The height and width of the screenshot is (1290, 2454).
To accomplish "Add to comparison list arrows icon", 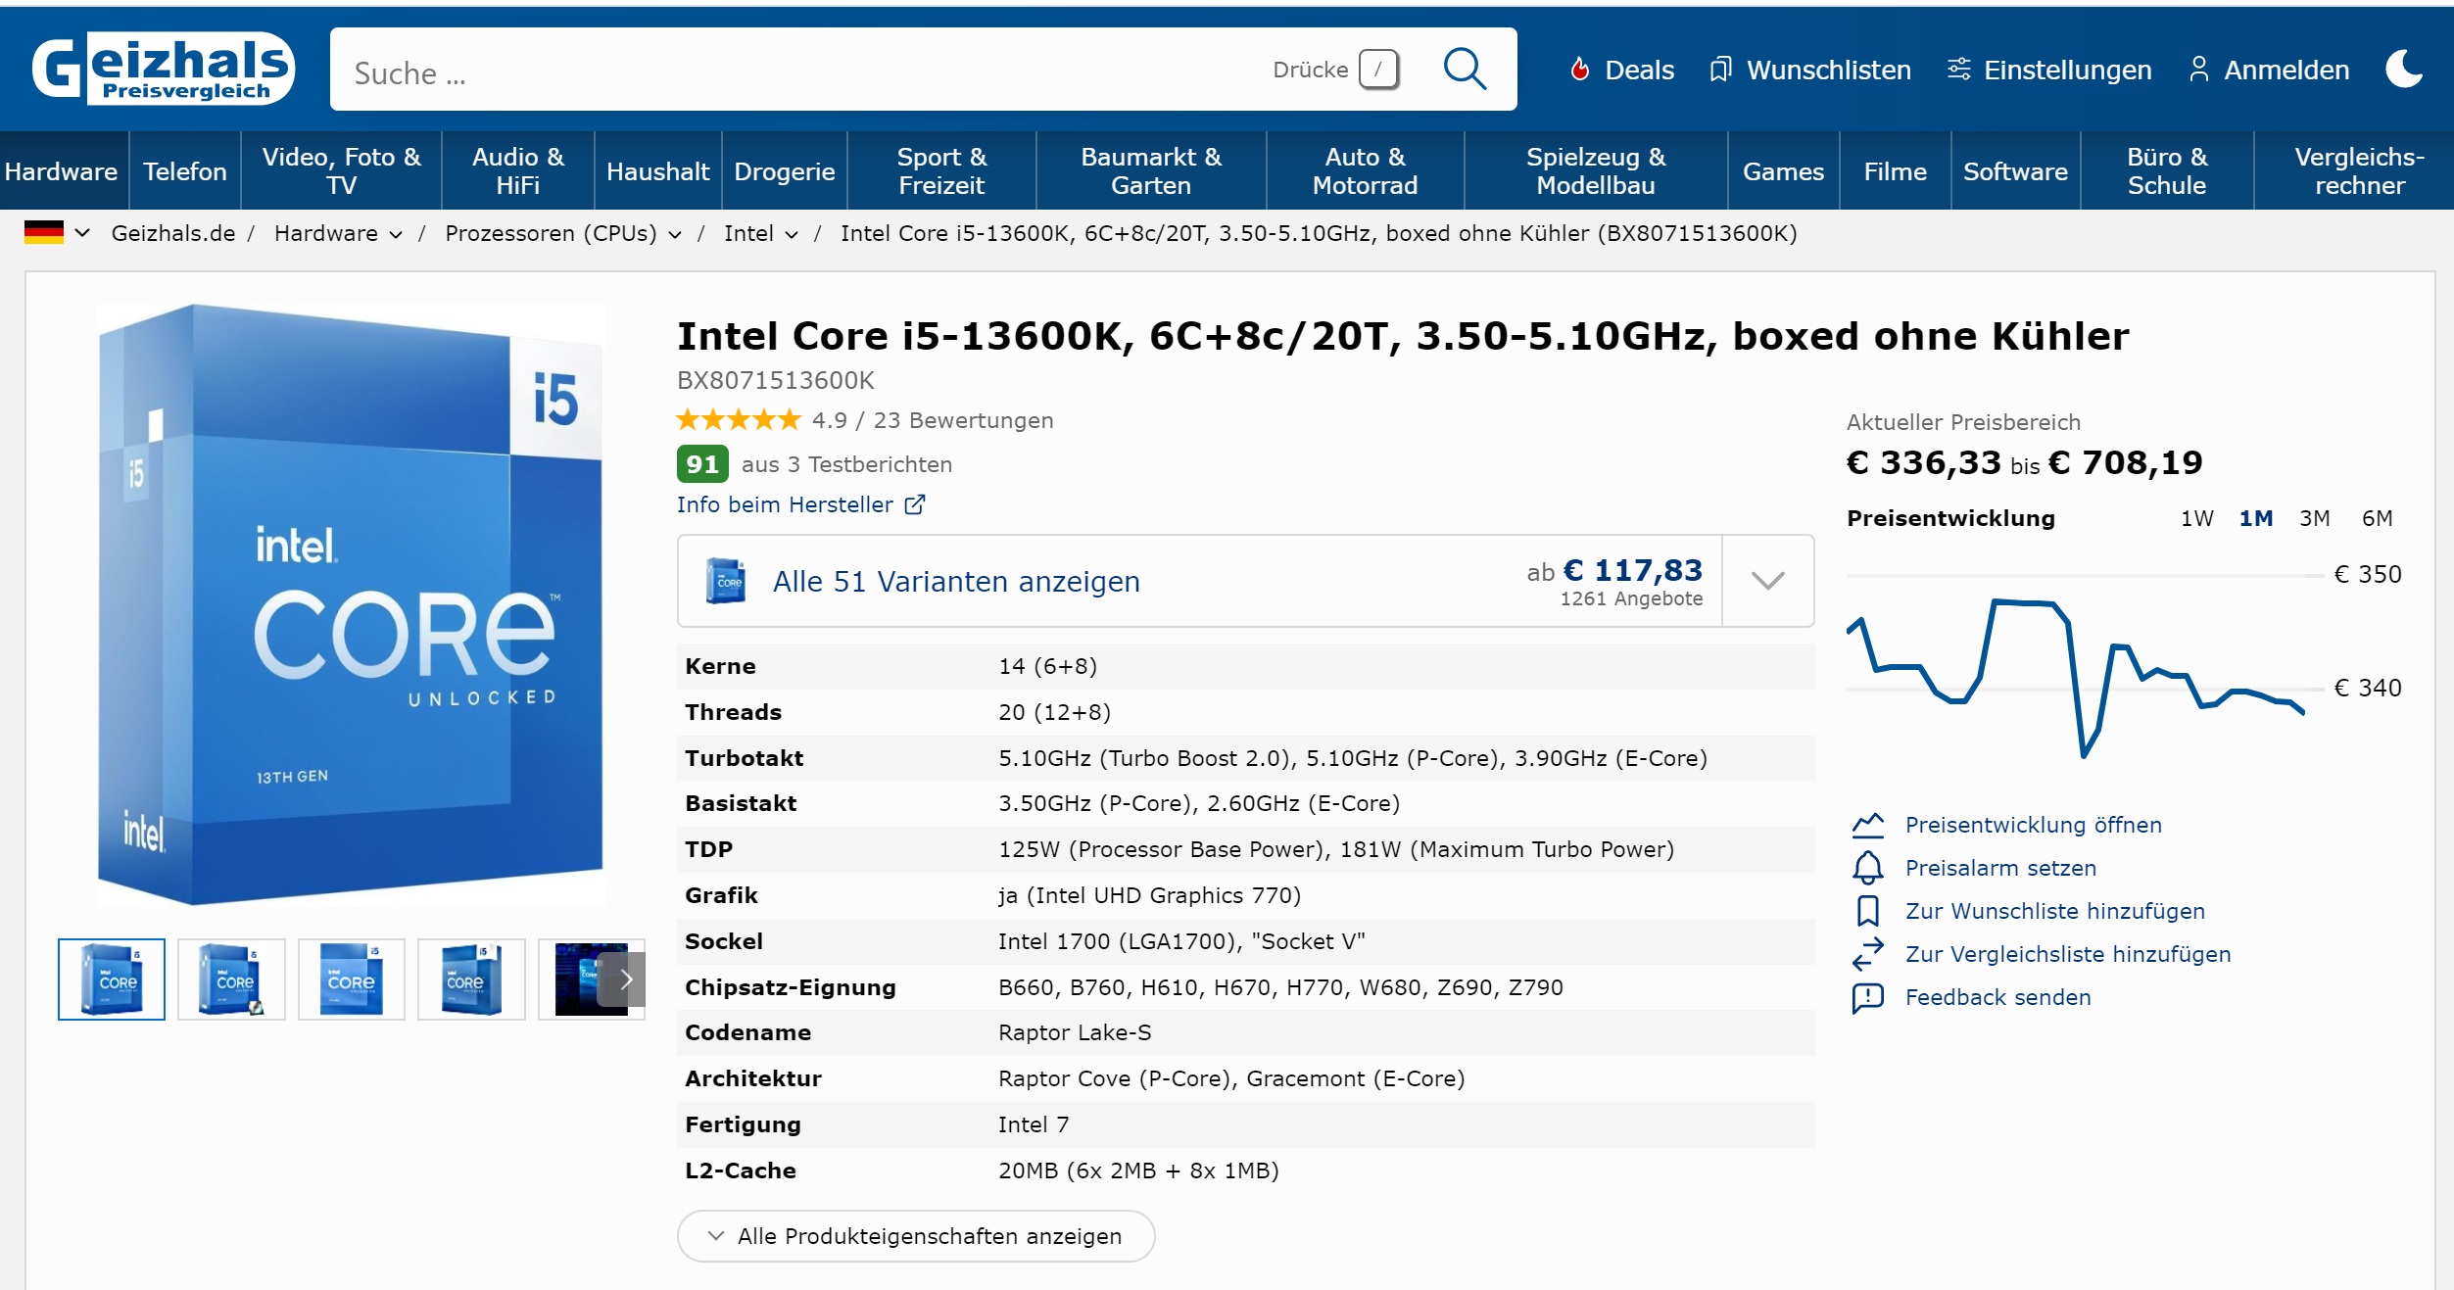I will (1867, 954).
